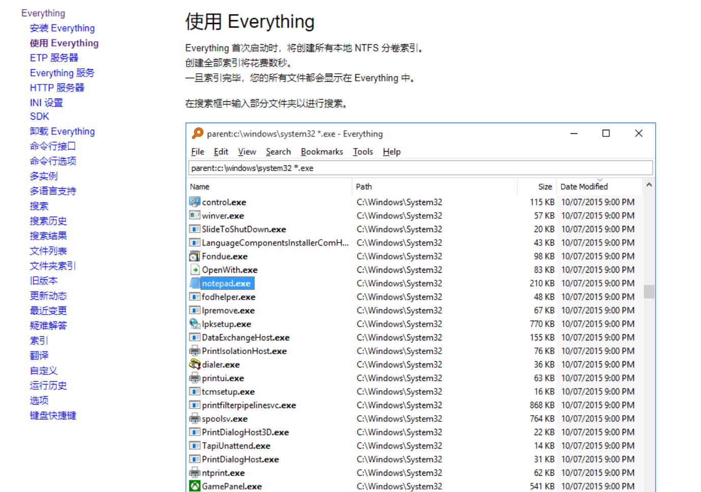Click the Fondue.exe file icon
The width and height of the screenshot is (701, 492).
tap(195, 256)
